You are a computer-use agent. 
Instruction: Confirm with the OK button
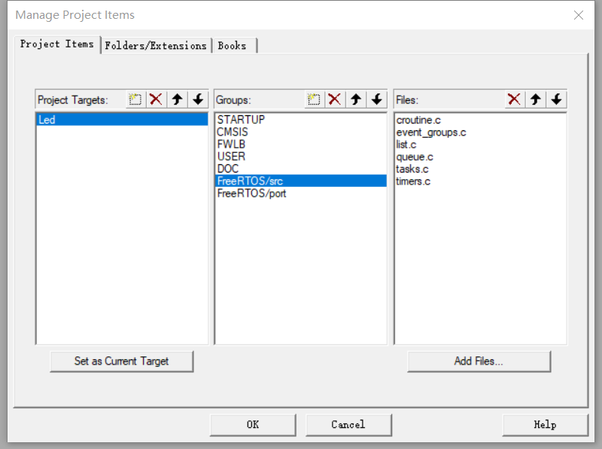coord(253,425)
